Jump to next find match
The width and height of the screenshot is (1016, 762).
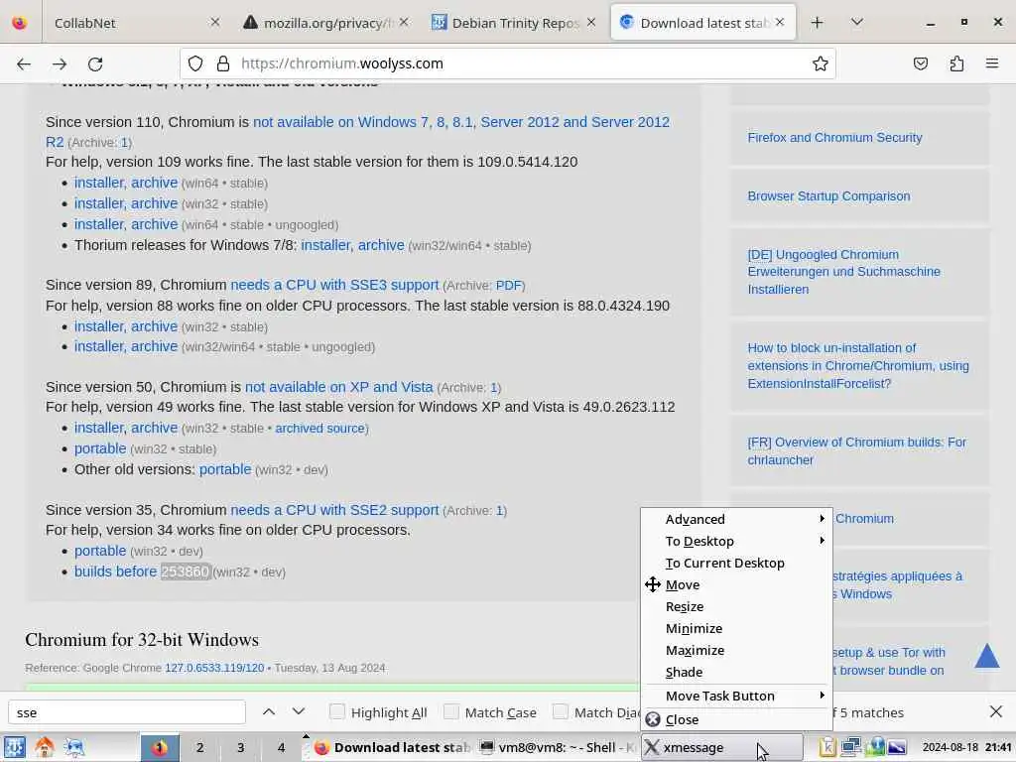298,712
